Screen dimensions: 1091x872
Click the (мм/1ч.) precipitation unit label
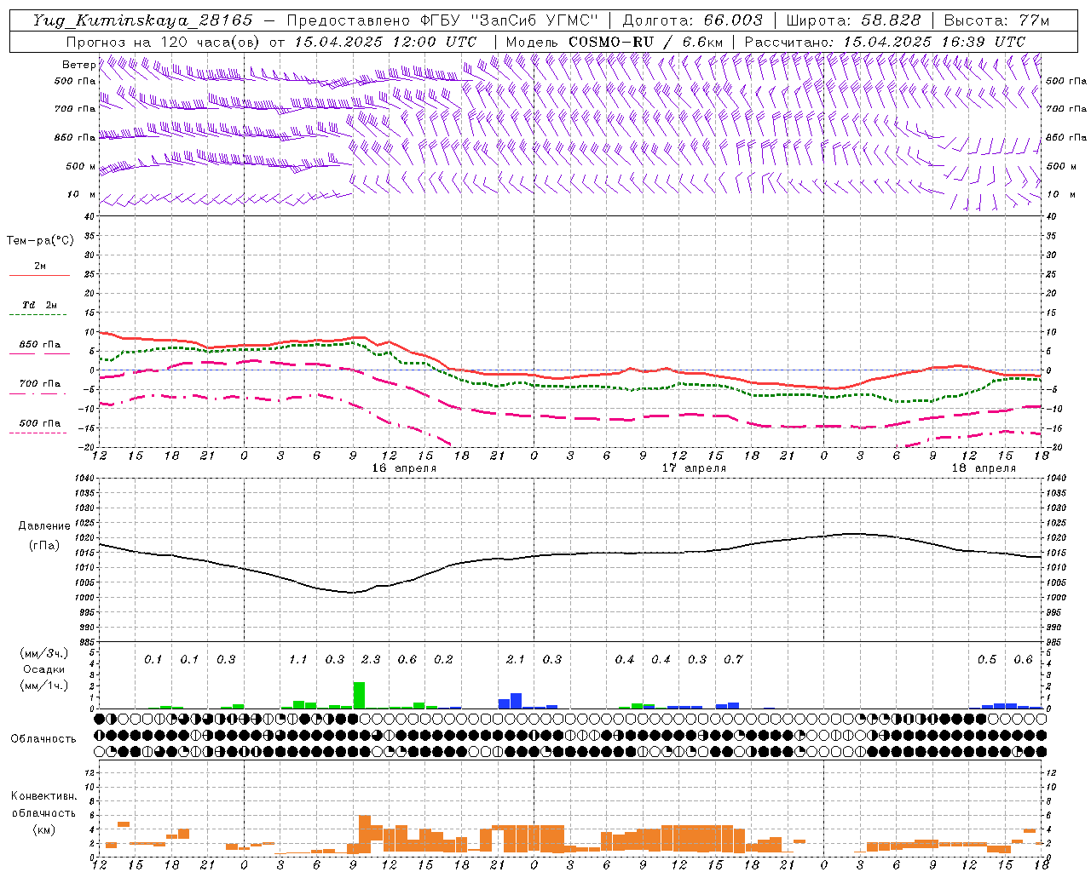(x=44, y=686)
